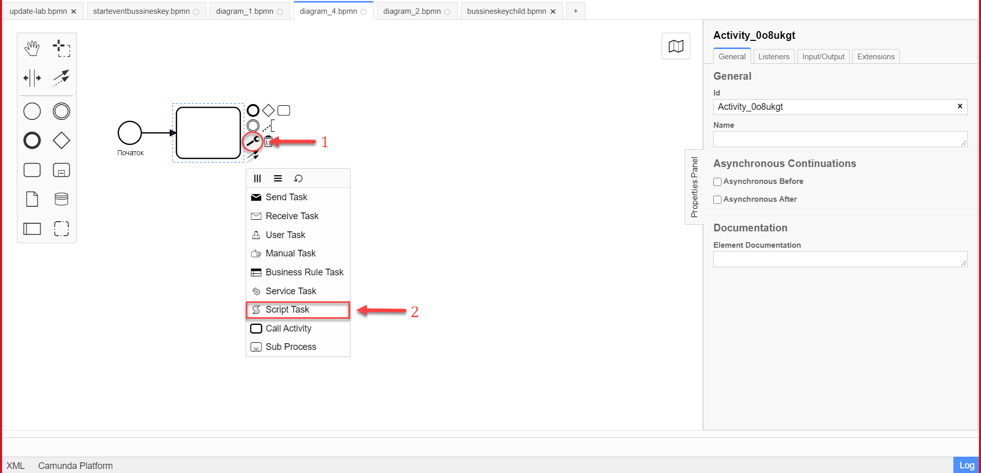Image resolution: width=981 pixels, height=473 pixels.
Task: Activate global connect tool in palette
Action: [61, 78]
